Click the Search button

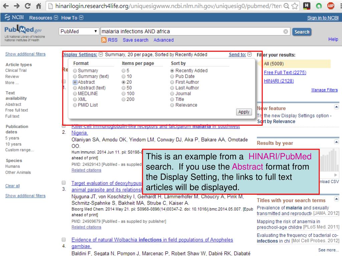tap(302, 32)
